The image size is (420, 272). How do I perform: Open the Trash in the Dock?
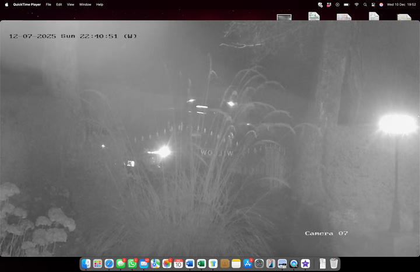[334, 264]
